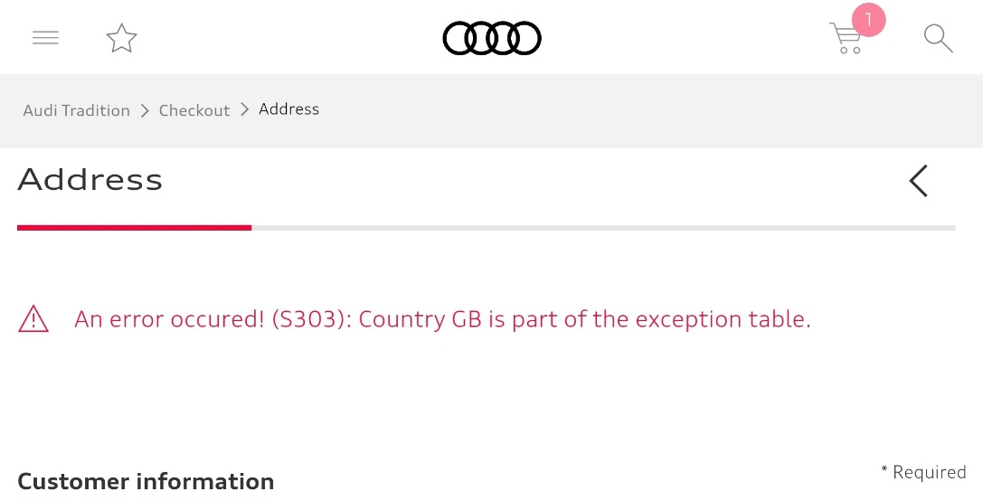
Task: Click the grey breadcrumb bar background
Action: point(627,111)
